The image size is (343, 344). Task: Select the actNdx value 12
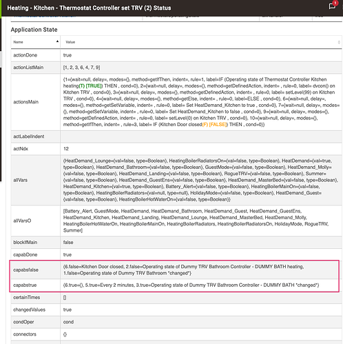point(66,149)
